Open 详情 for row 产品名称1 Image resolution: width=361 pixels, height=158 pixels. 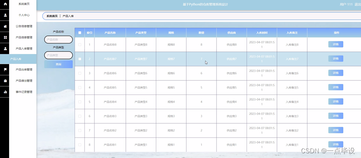point(336,144)
